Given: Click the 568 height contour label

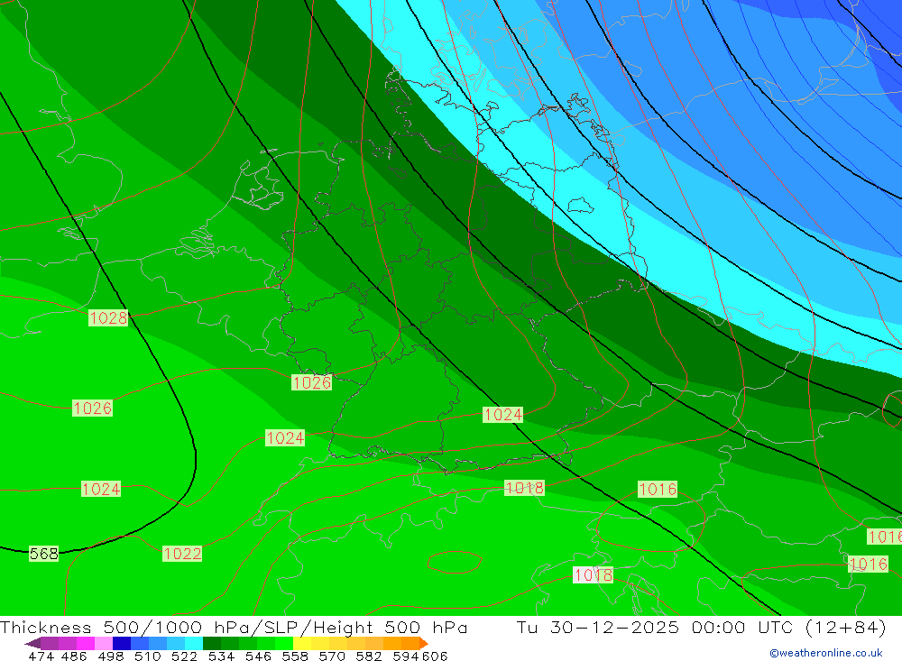Looking at the screenshot, I should pyautogui.click(x=43, y=554).
